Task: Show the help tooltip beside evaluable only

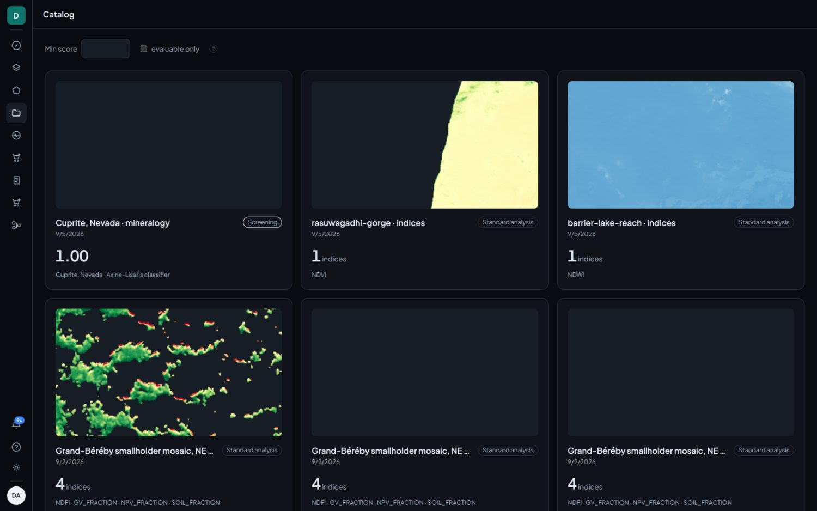Action: (x=214, y=48)
